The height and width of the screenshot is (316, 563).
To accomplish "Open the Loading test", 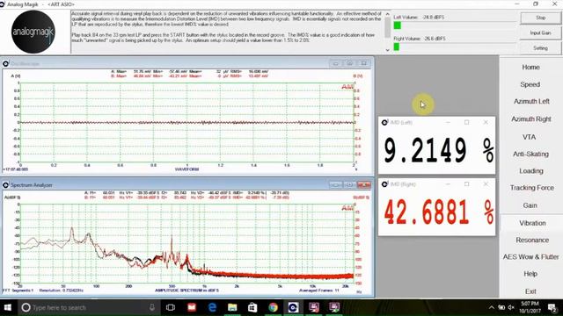I will point(530,171).
